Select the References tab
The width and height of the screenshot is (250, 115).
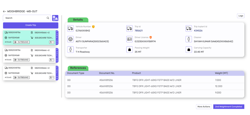pos(78,68)
